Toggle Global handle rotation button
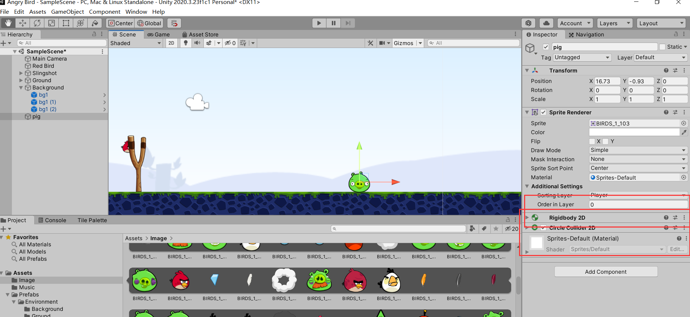Screen dimensions: 690x317 point(149,23)
